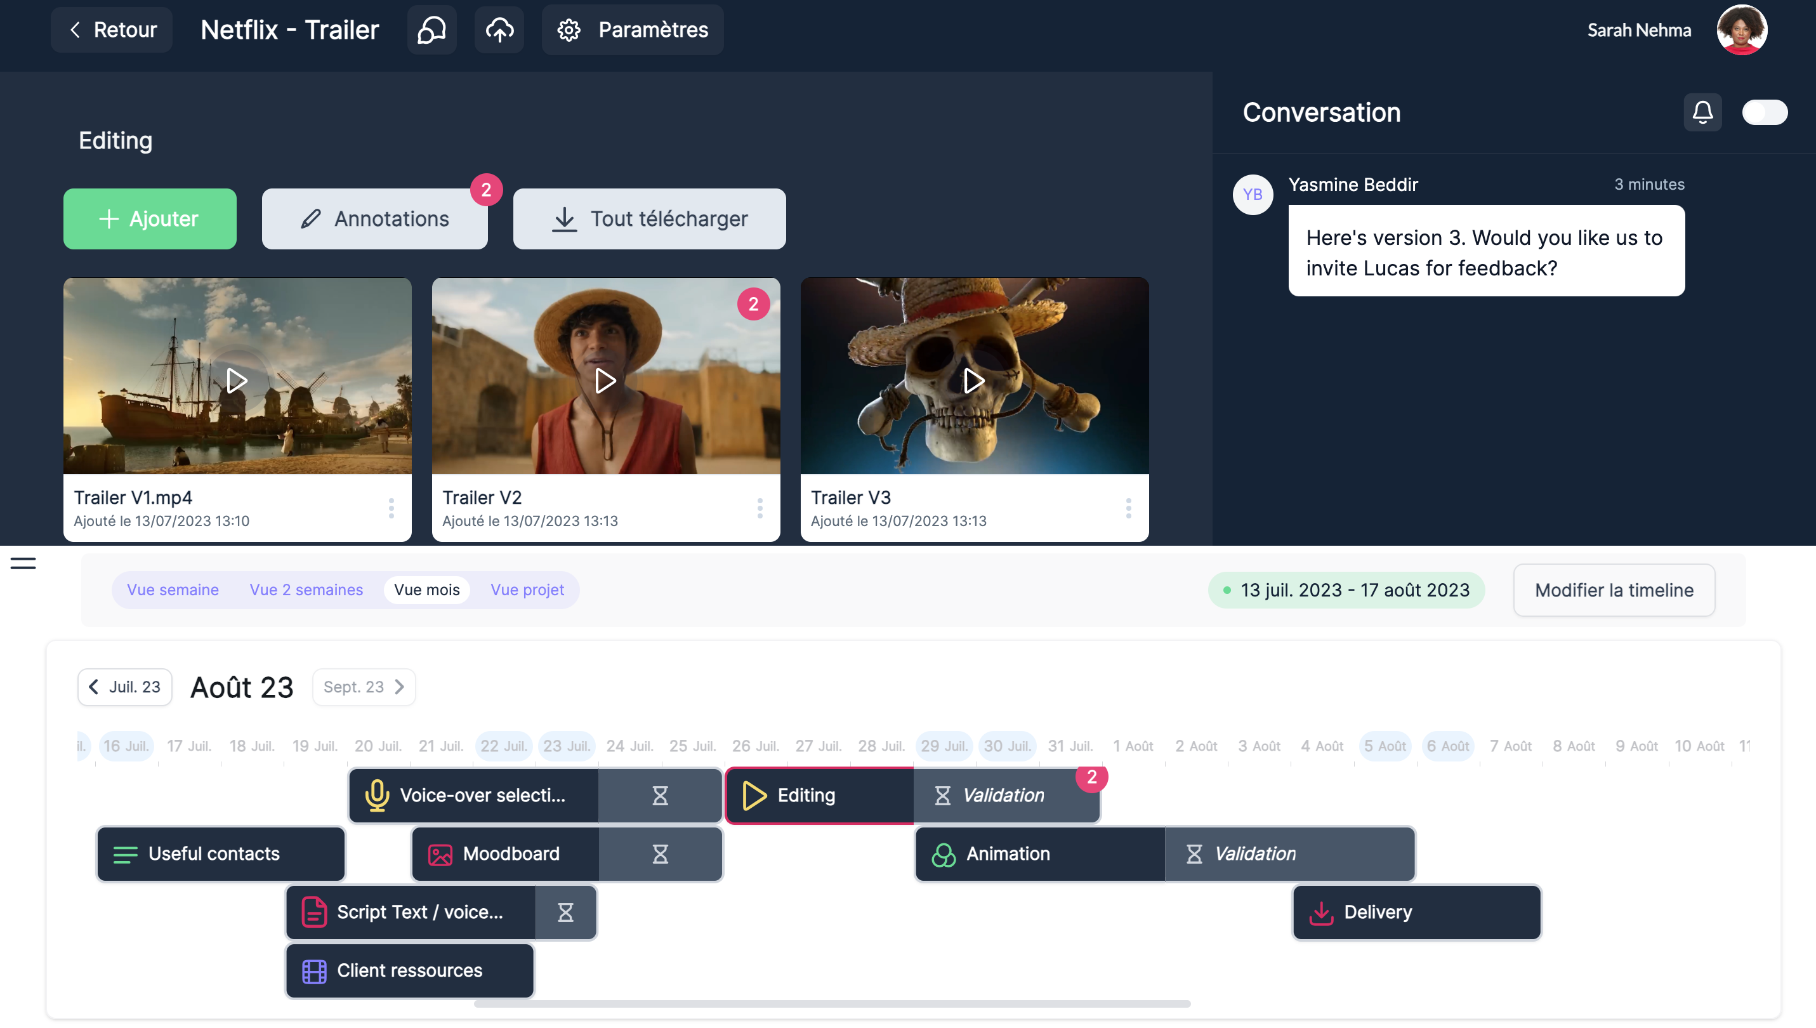Viewport: 1816px width, 1028px height.
Task: Click the Client ressources film icon
Action: click(314, 971)
